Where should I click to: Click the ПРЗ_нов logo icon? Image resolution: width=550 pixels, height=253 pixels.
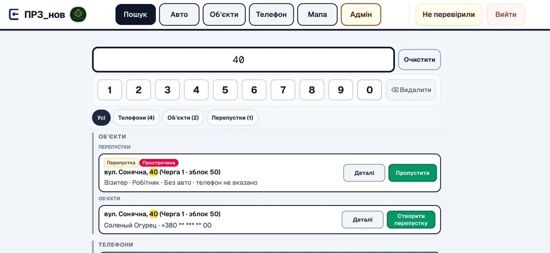tap(14, 14)
